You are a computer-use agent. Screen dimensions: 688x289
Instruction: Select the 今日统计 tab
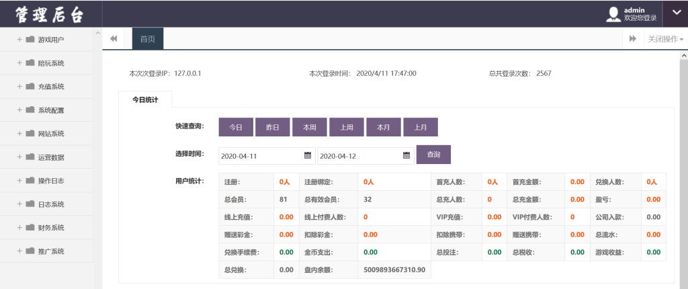145,99
